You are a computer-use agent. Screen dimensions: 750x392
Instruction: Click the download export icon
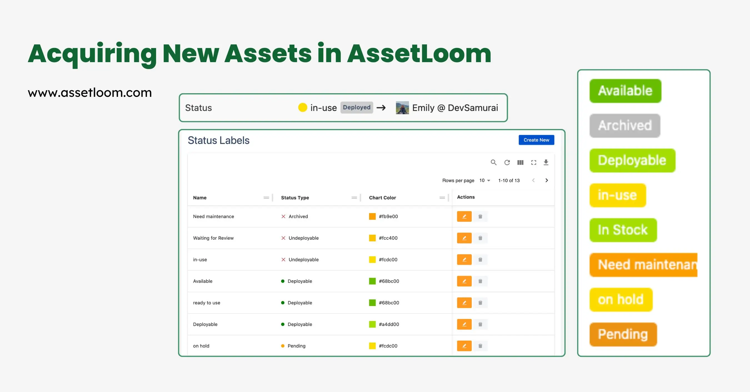click(x=546, y=162)
